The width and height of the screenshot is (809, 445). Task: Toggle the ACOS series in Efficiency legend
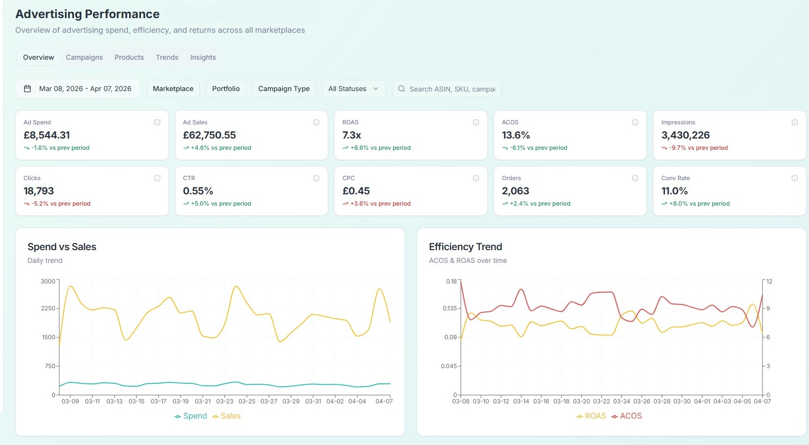point(626,416)
